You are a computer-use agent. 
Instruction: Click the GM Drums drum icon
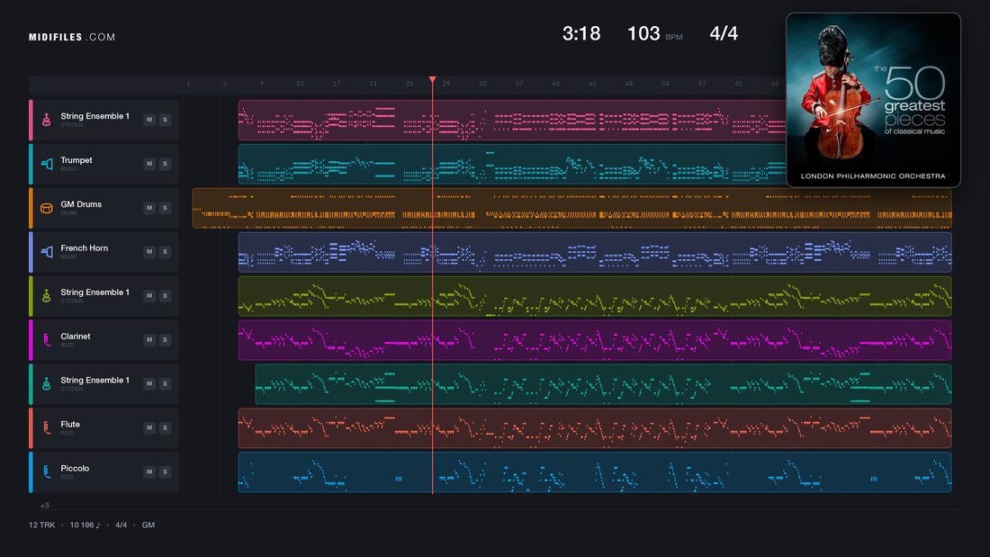point(46,208)
